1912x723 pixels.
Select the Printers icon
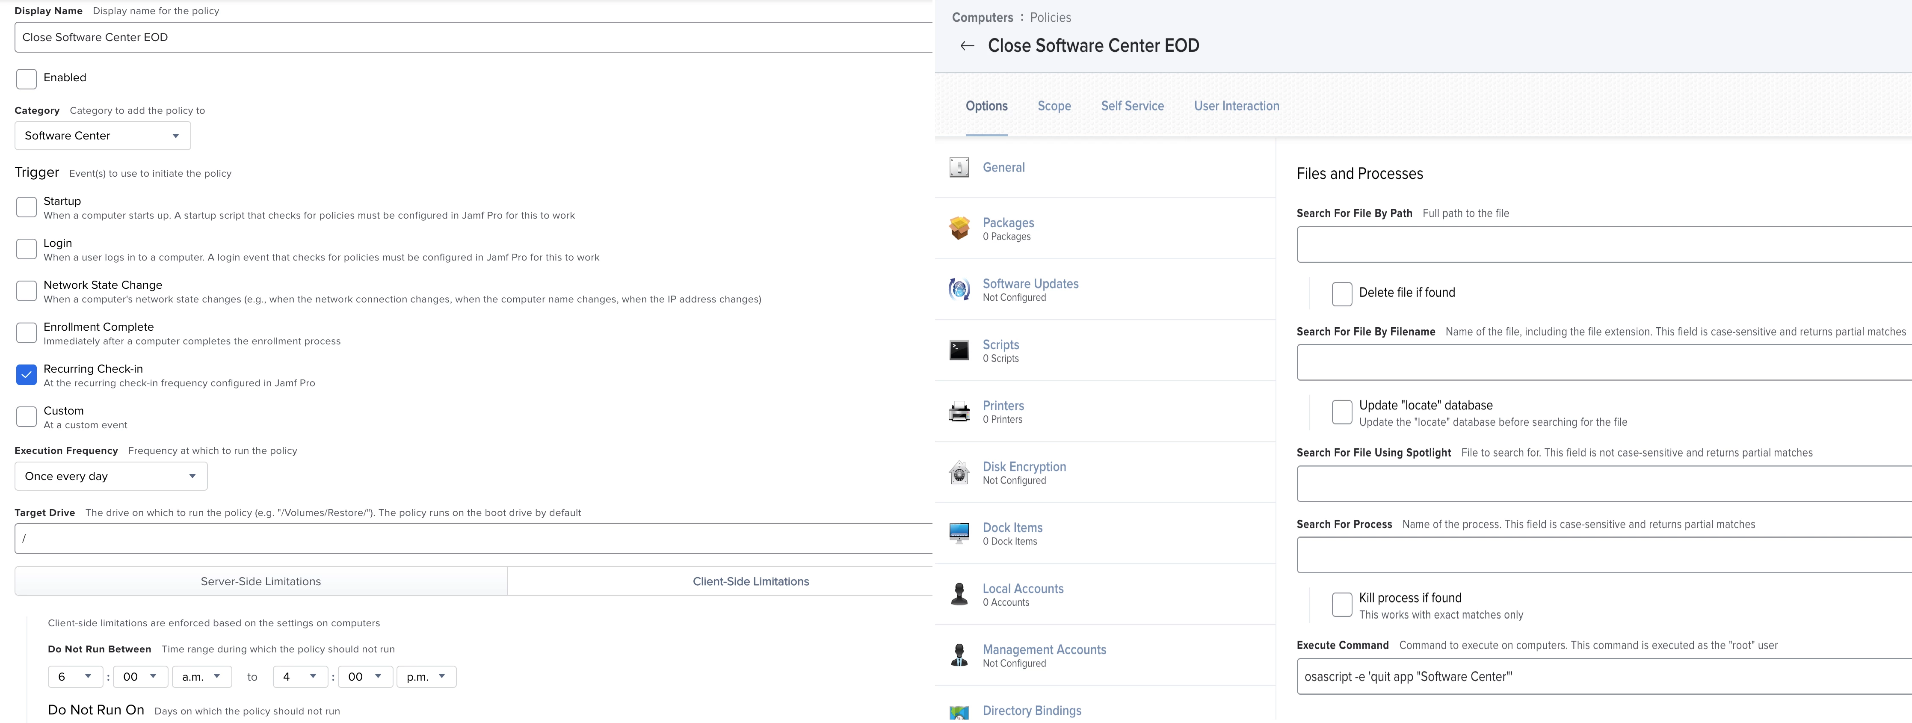pos(959,411)
